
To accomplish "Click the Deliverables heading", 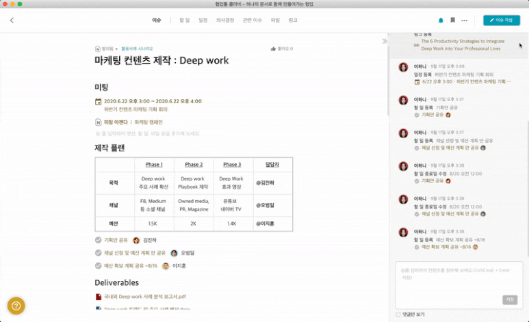I will coord(117,282).
